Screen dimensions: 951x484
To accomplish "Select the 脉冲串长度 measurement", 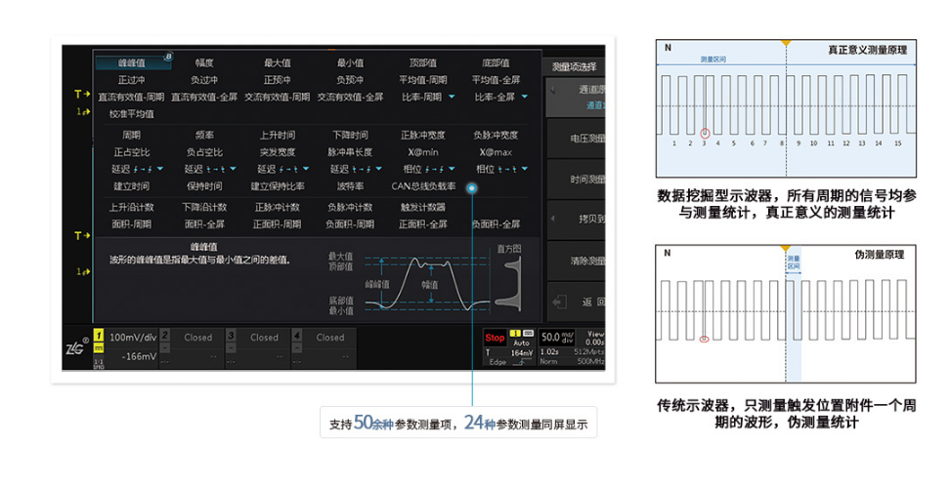I will (350, 152).
